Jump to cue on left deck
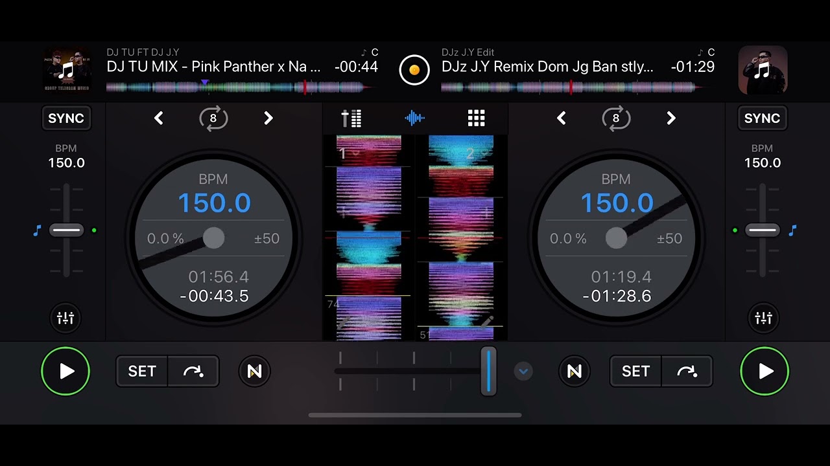 (x=193, y=372)
